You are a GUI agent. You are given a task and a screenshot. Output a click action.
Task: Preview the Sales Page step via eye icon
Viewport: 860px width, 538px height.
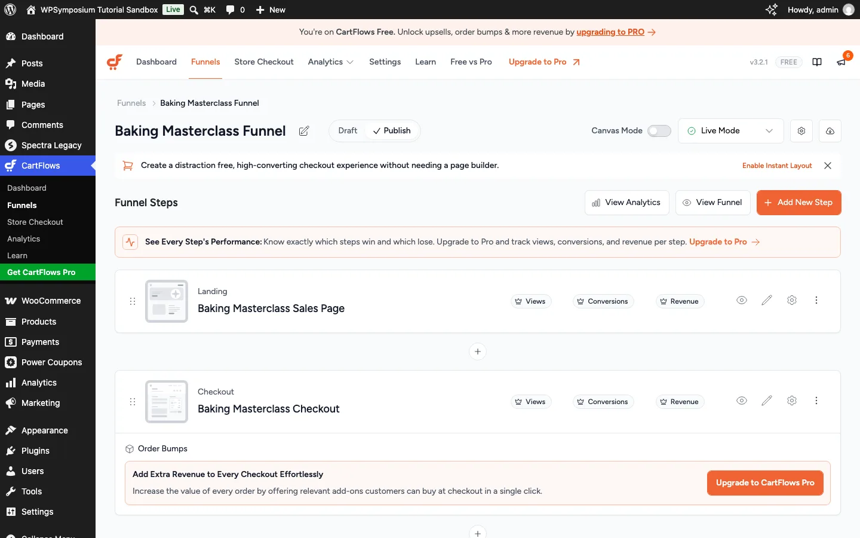(742, 301)
